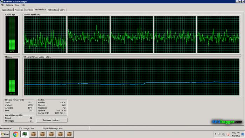The height and width of the screenshot is (138, 245).
Task: Open Resource Monitor
Action: 52,120
